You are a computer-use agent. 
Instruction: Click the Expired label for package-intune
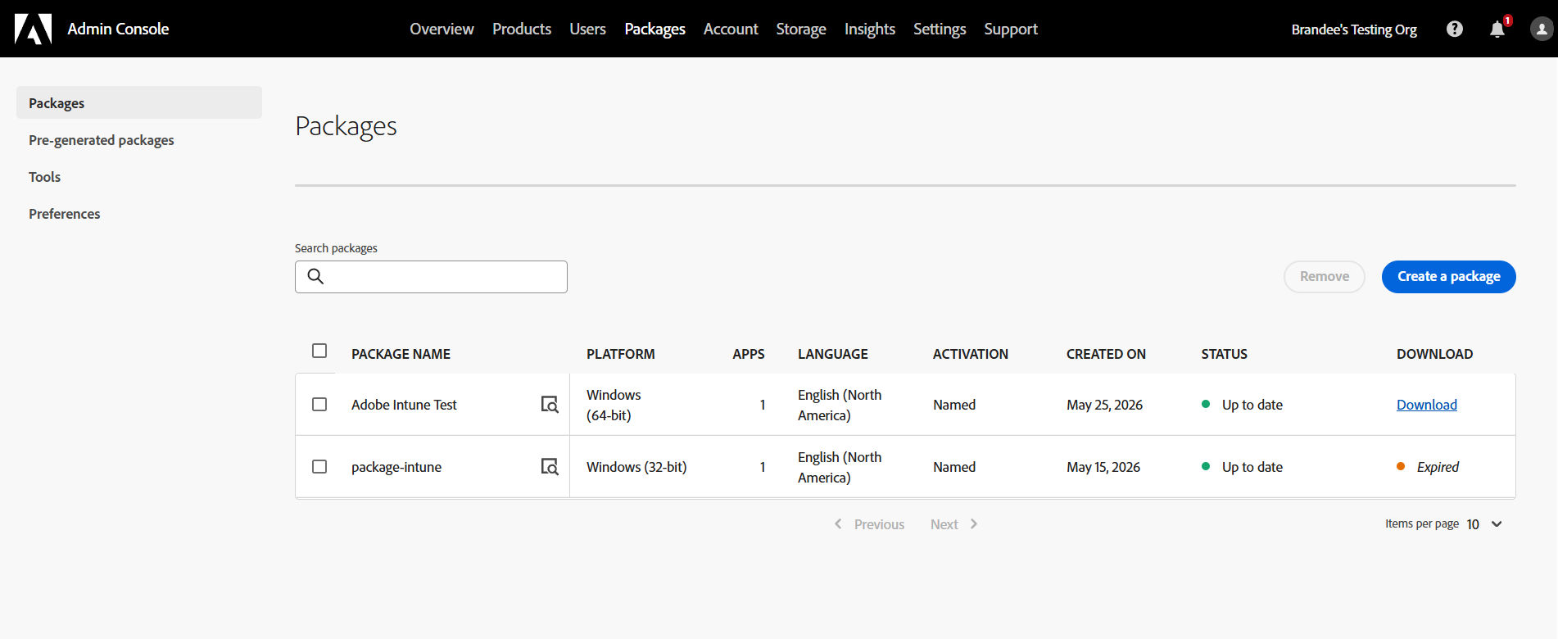click(1438, 466)
